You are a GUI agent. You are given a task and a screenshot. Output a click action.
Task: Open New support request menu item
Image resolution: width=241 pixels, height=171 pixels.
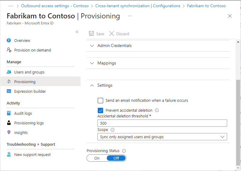[x=32, y=154]
